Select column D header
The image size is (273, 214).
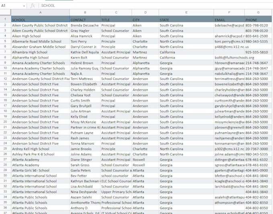click(145, 12)
